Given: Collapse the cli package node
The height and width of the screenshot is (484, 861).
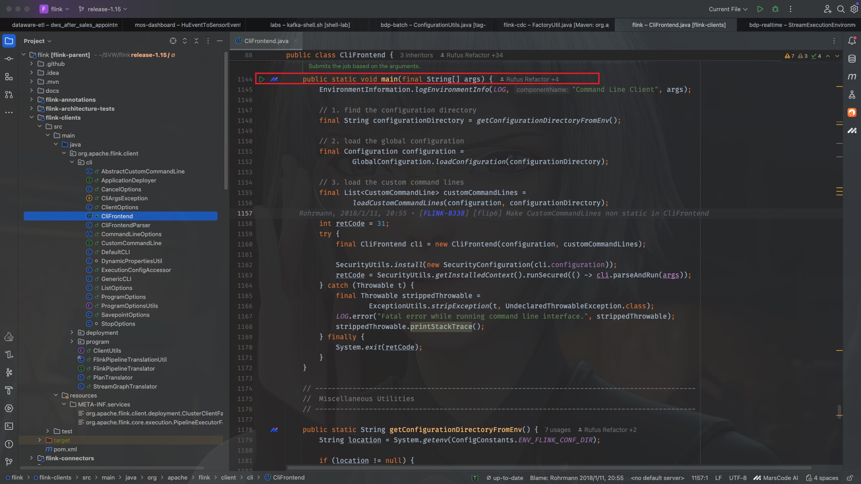Looking at the screenshot, I should (x=72, y=162).
